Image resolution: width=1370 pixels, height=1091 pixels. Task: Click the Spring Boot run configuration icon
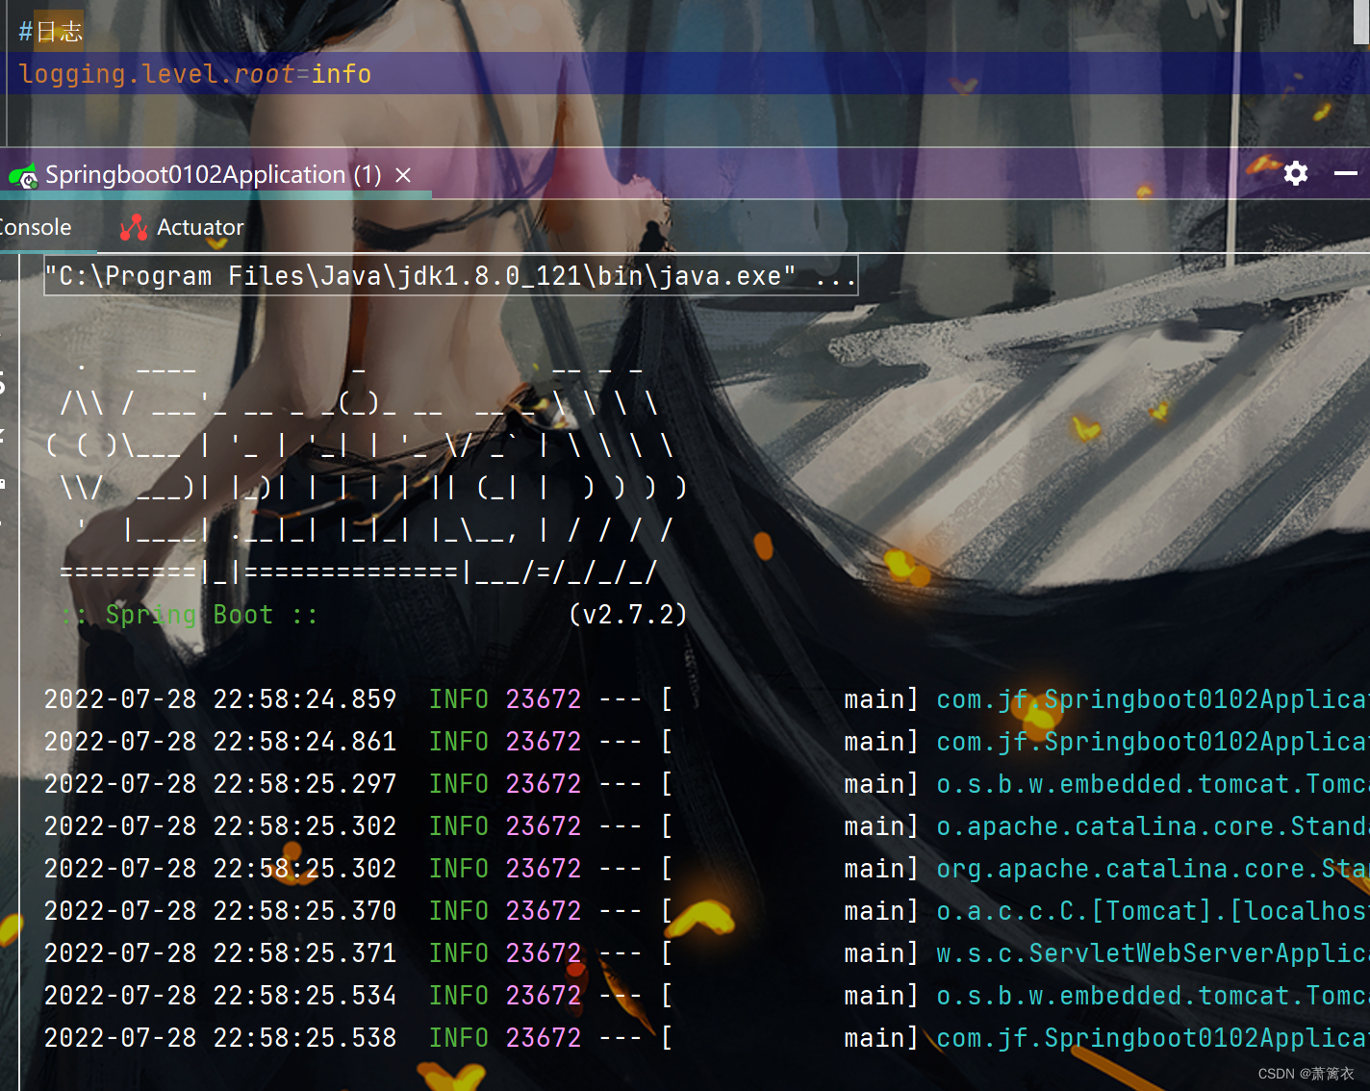23,176
